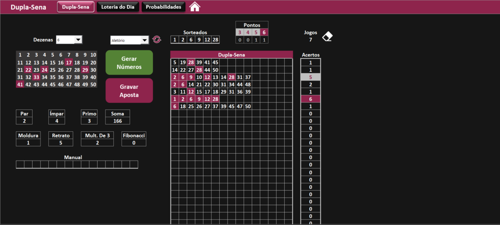This screenshot has height=225, width=500.
Task: Click the Gravar Aposta button
Action: [x=129, y=90]
